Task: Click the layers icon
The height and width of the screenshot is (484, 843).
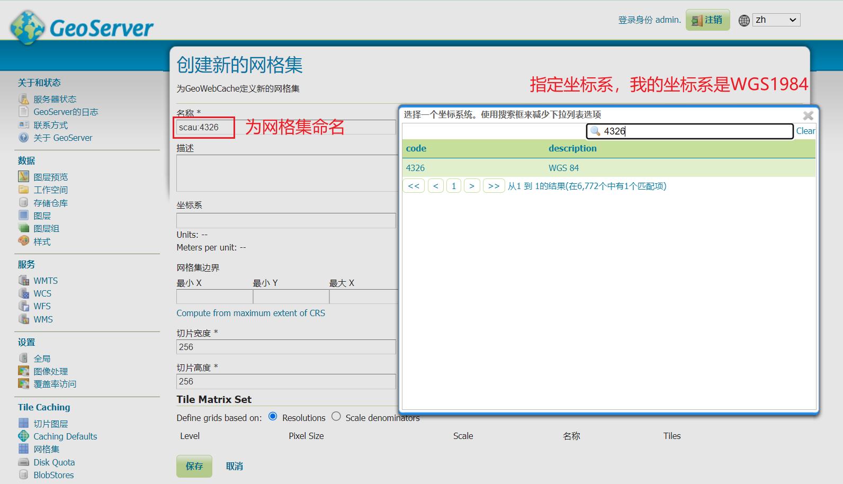Action: pos(24,216)
